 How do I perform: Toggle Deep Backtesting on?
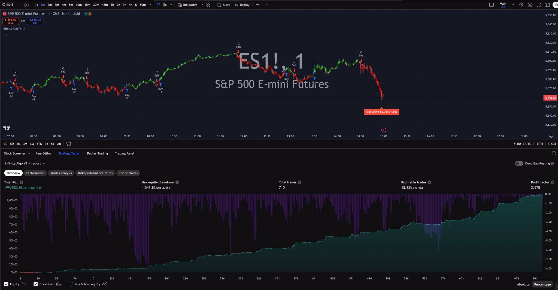[519, 163]
